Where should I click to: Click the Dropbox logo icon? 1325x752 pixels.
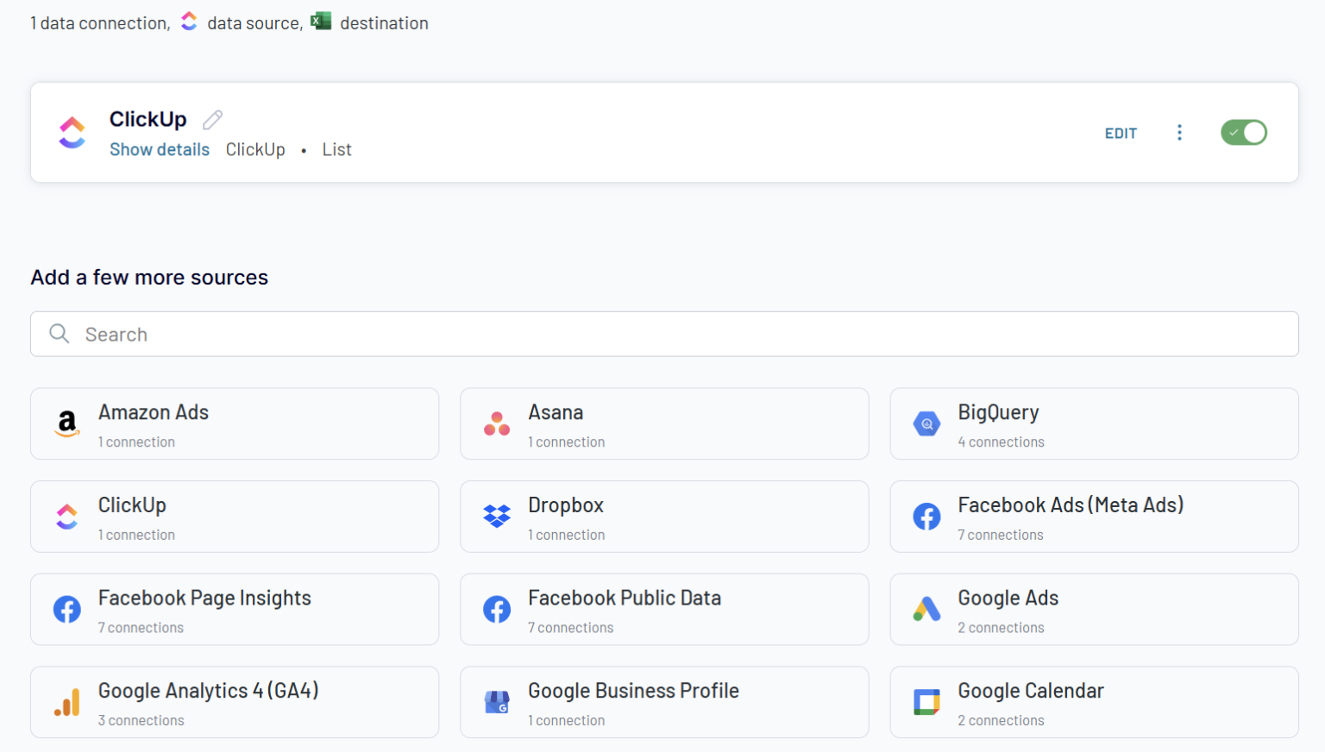tap(497, 517)
